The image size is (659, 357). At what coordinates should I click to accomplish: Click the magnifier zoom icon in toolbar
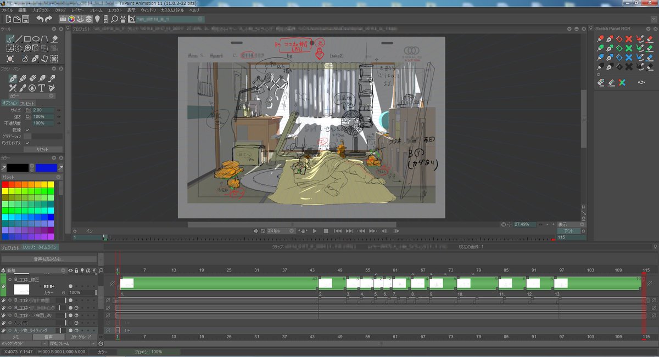[x=114, y=19]
